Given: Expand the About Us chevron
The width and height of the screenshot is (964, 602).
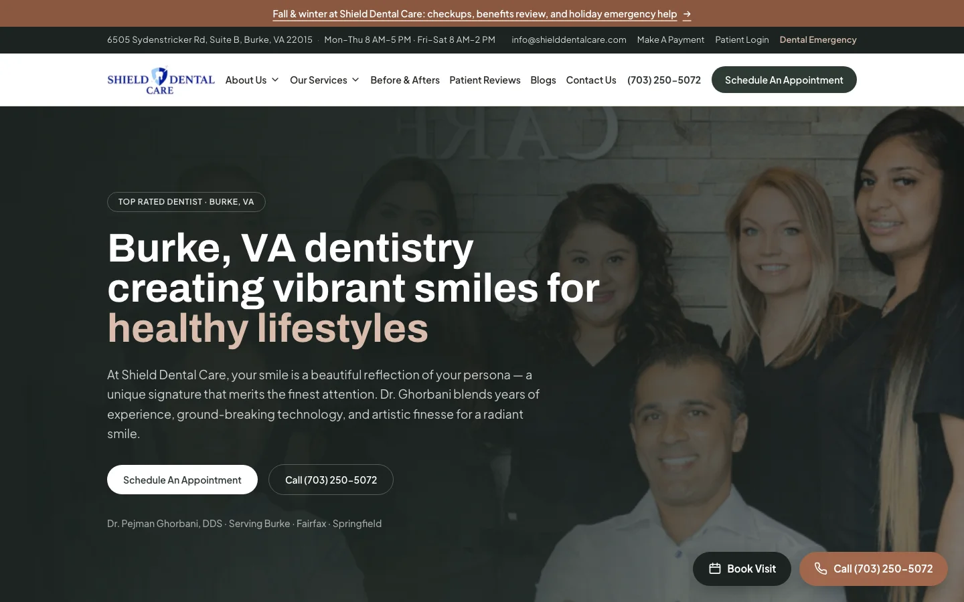Looking at the screenshot, I should pyautogui.click(x=275, y=80).
